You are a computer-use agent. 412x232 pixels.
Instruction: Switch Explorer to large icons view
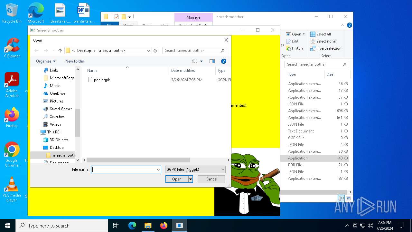(x=348, y=198)
